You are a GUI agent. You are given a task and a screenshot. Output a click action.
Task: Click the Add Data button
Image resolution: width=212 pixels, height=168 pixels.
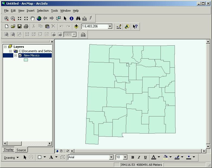pos(76,26)
